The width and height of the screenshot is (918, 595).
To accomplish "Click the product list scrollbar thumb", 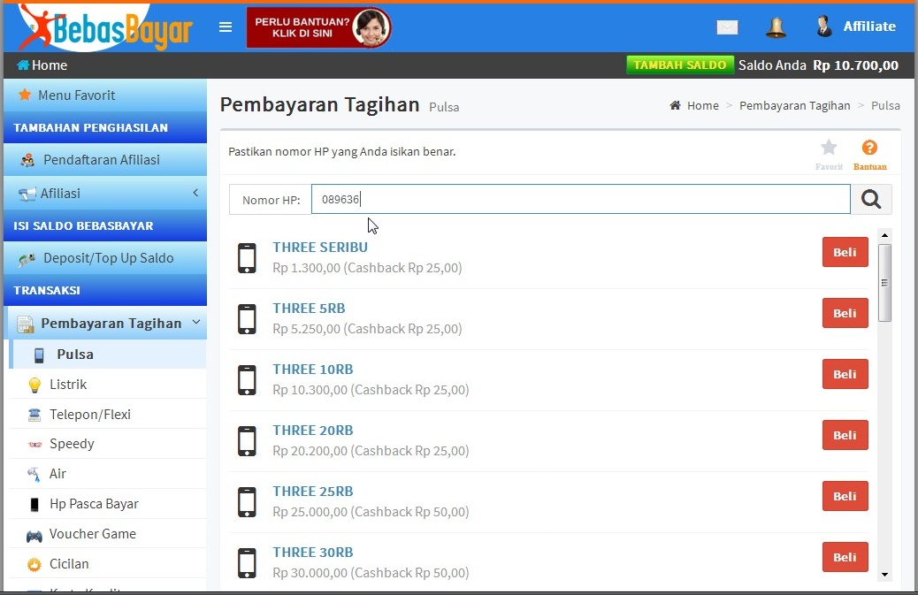I will [884, 283].
